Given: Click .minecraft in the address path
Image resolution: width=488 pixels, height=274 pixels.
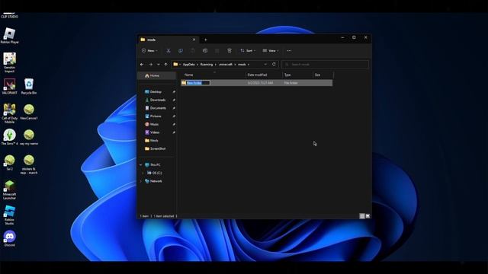Looking at the screenshot, I should point(226,64).
